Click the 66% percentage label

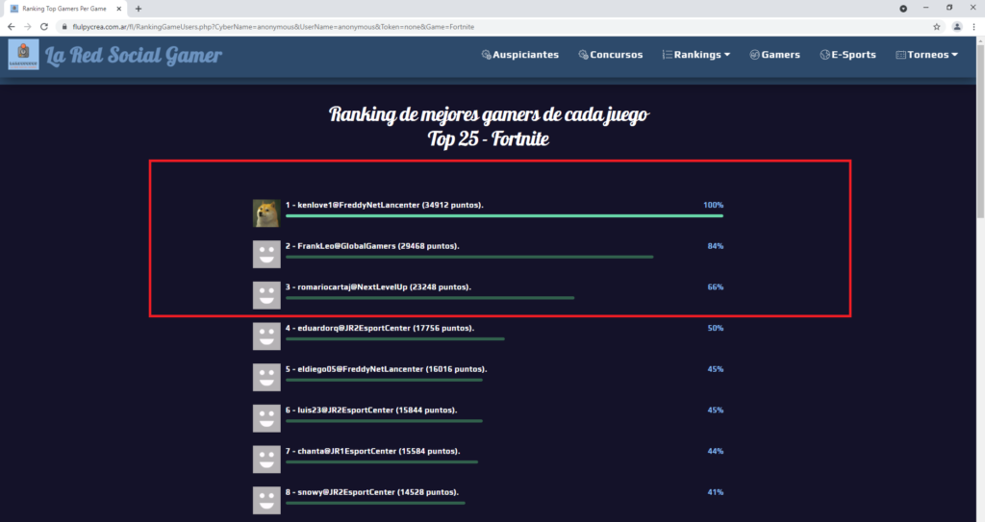[x=716, y=287]
